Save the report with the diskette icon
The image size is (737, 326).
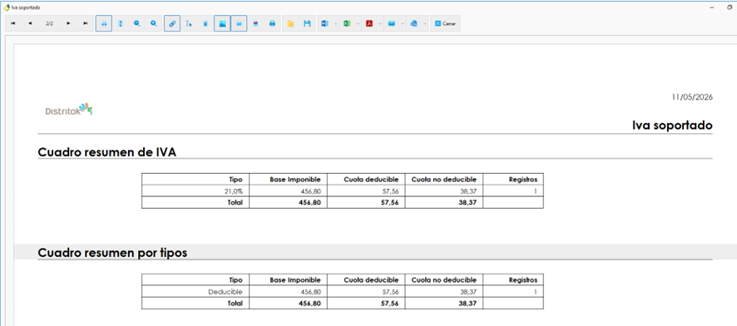(x=307, y=23)
